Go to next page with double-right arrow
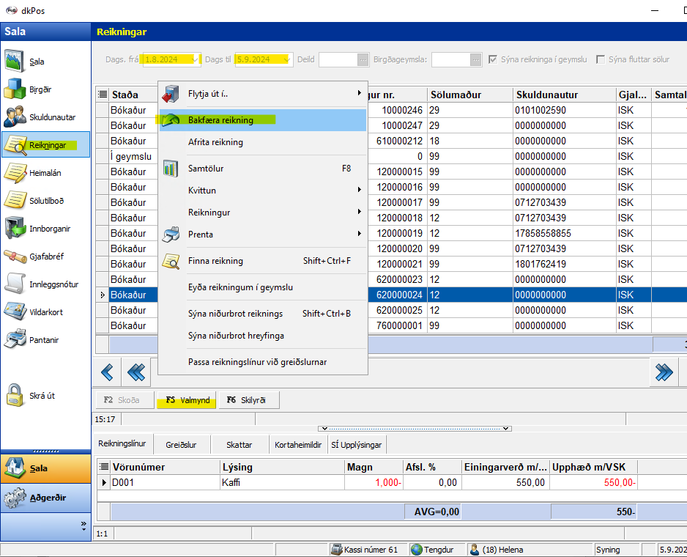Image resolution: width=687 pixels, height=557 pixels. (664, 372)
